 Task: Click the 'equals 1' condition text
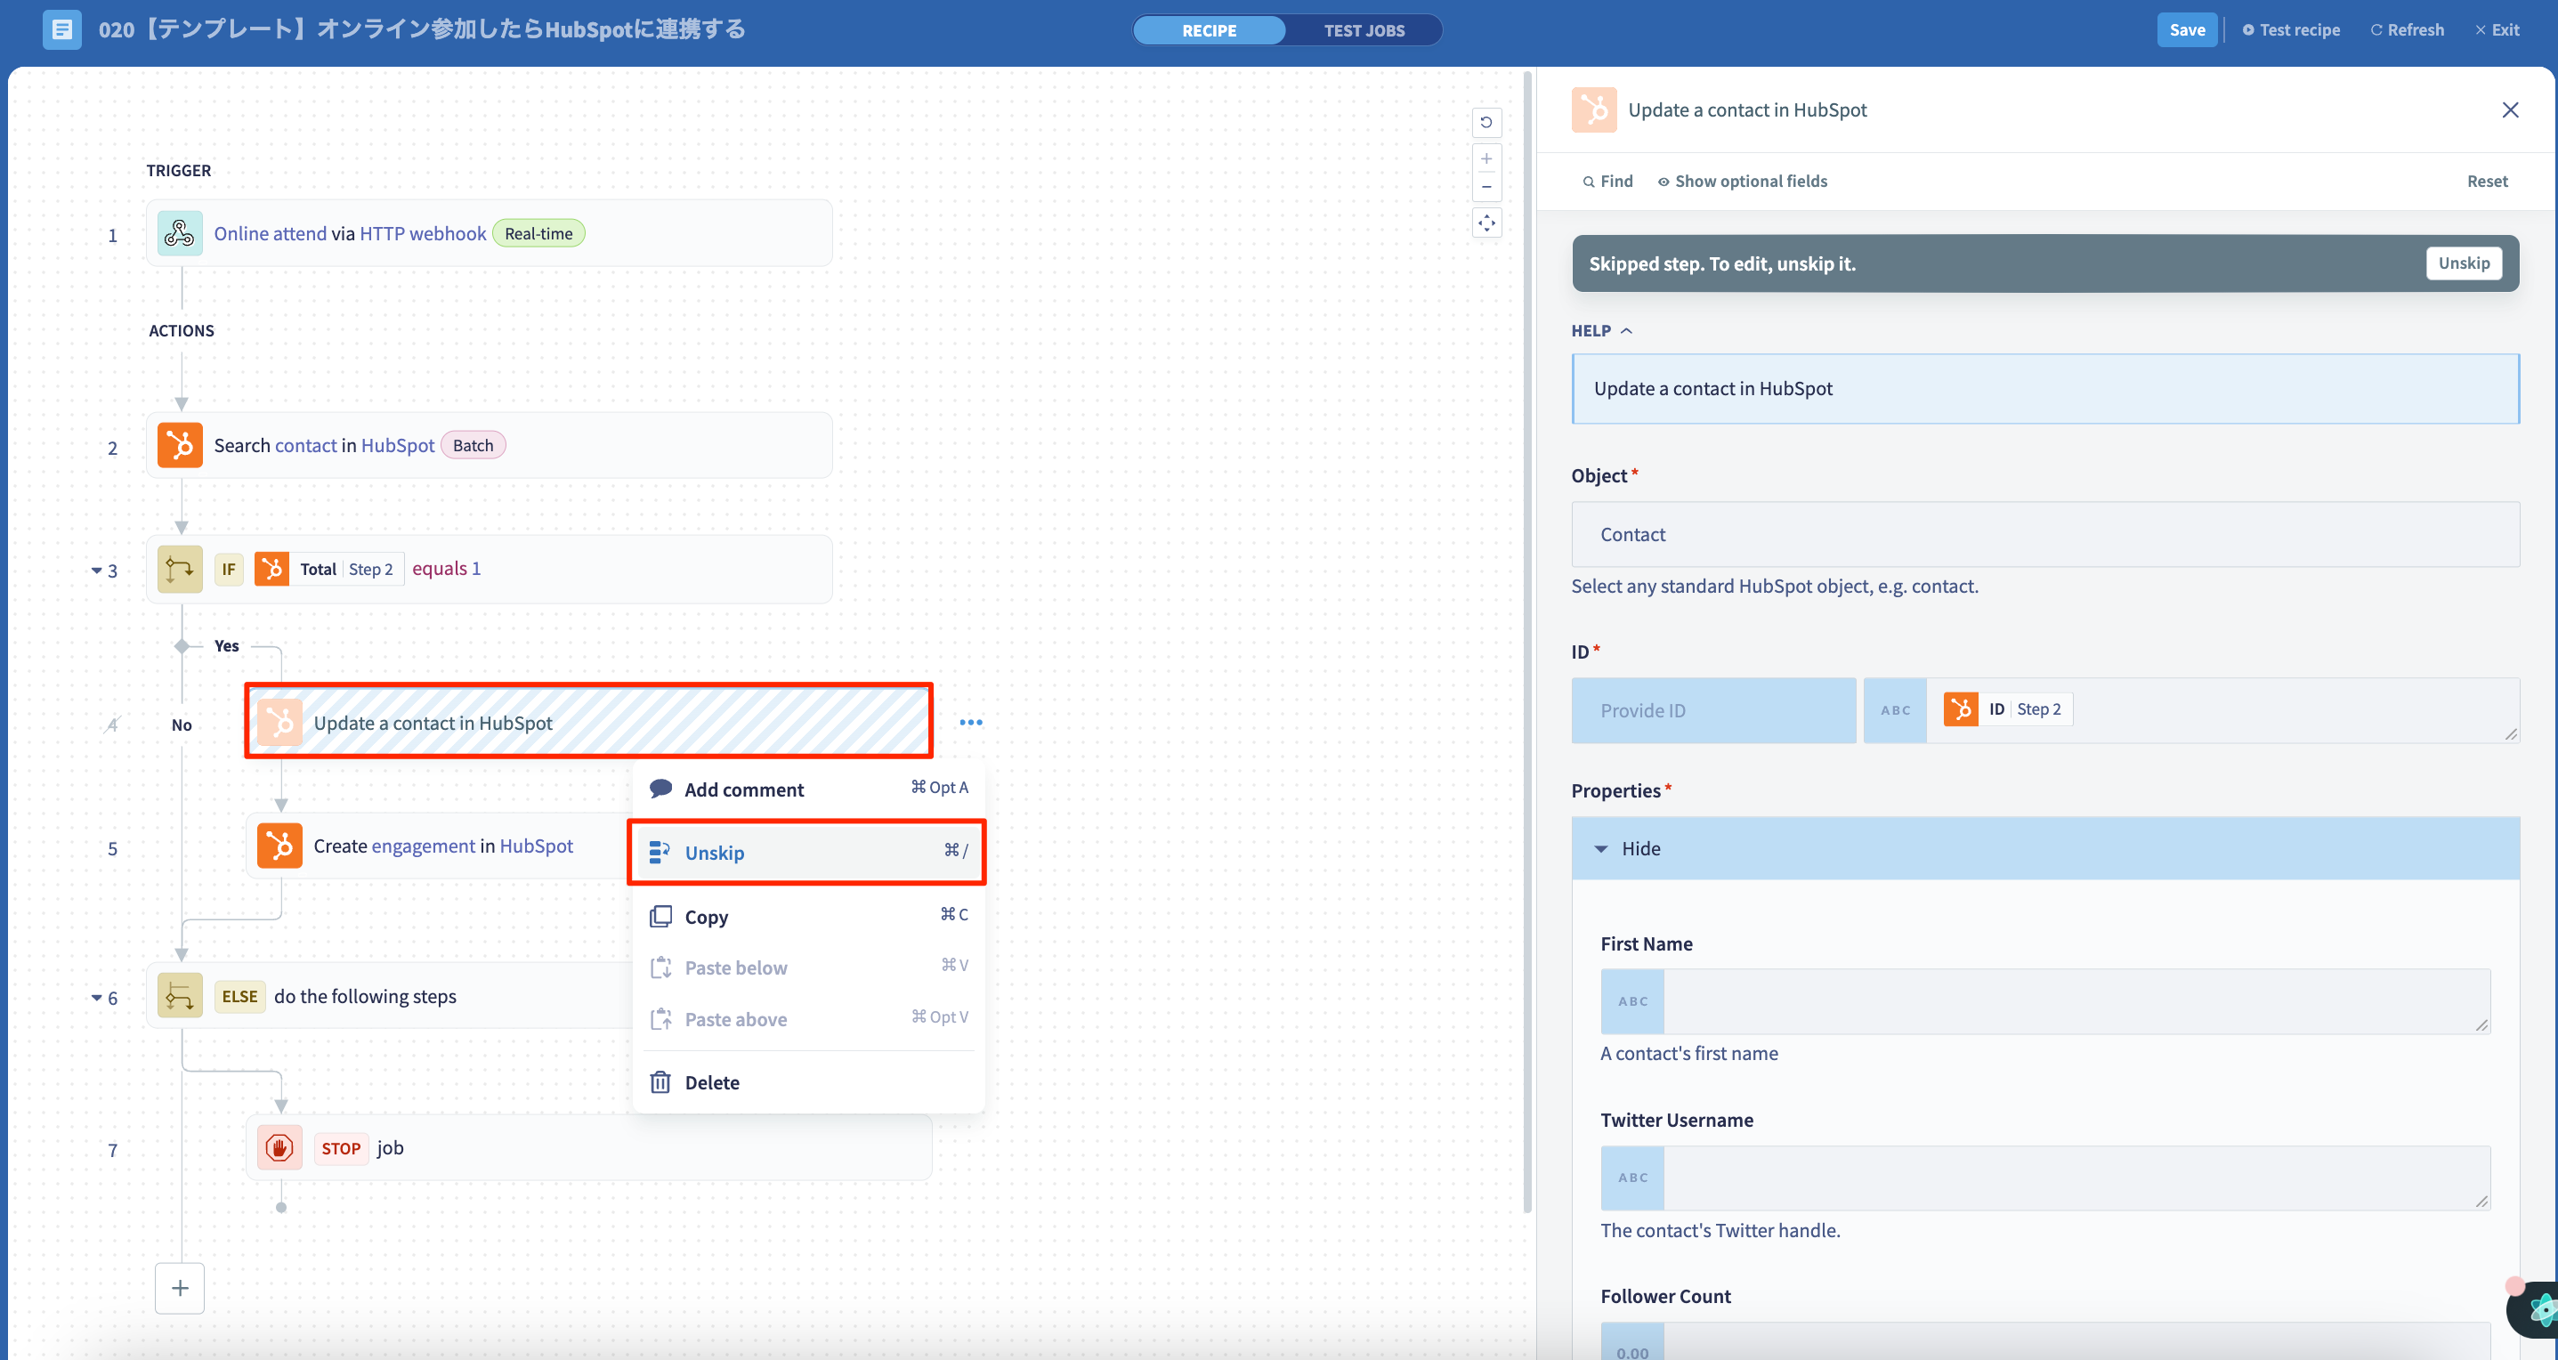447,569
